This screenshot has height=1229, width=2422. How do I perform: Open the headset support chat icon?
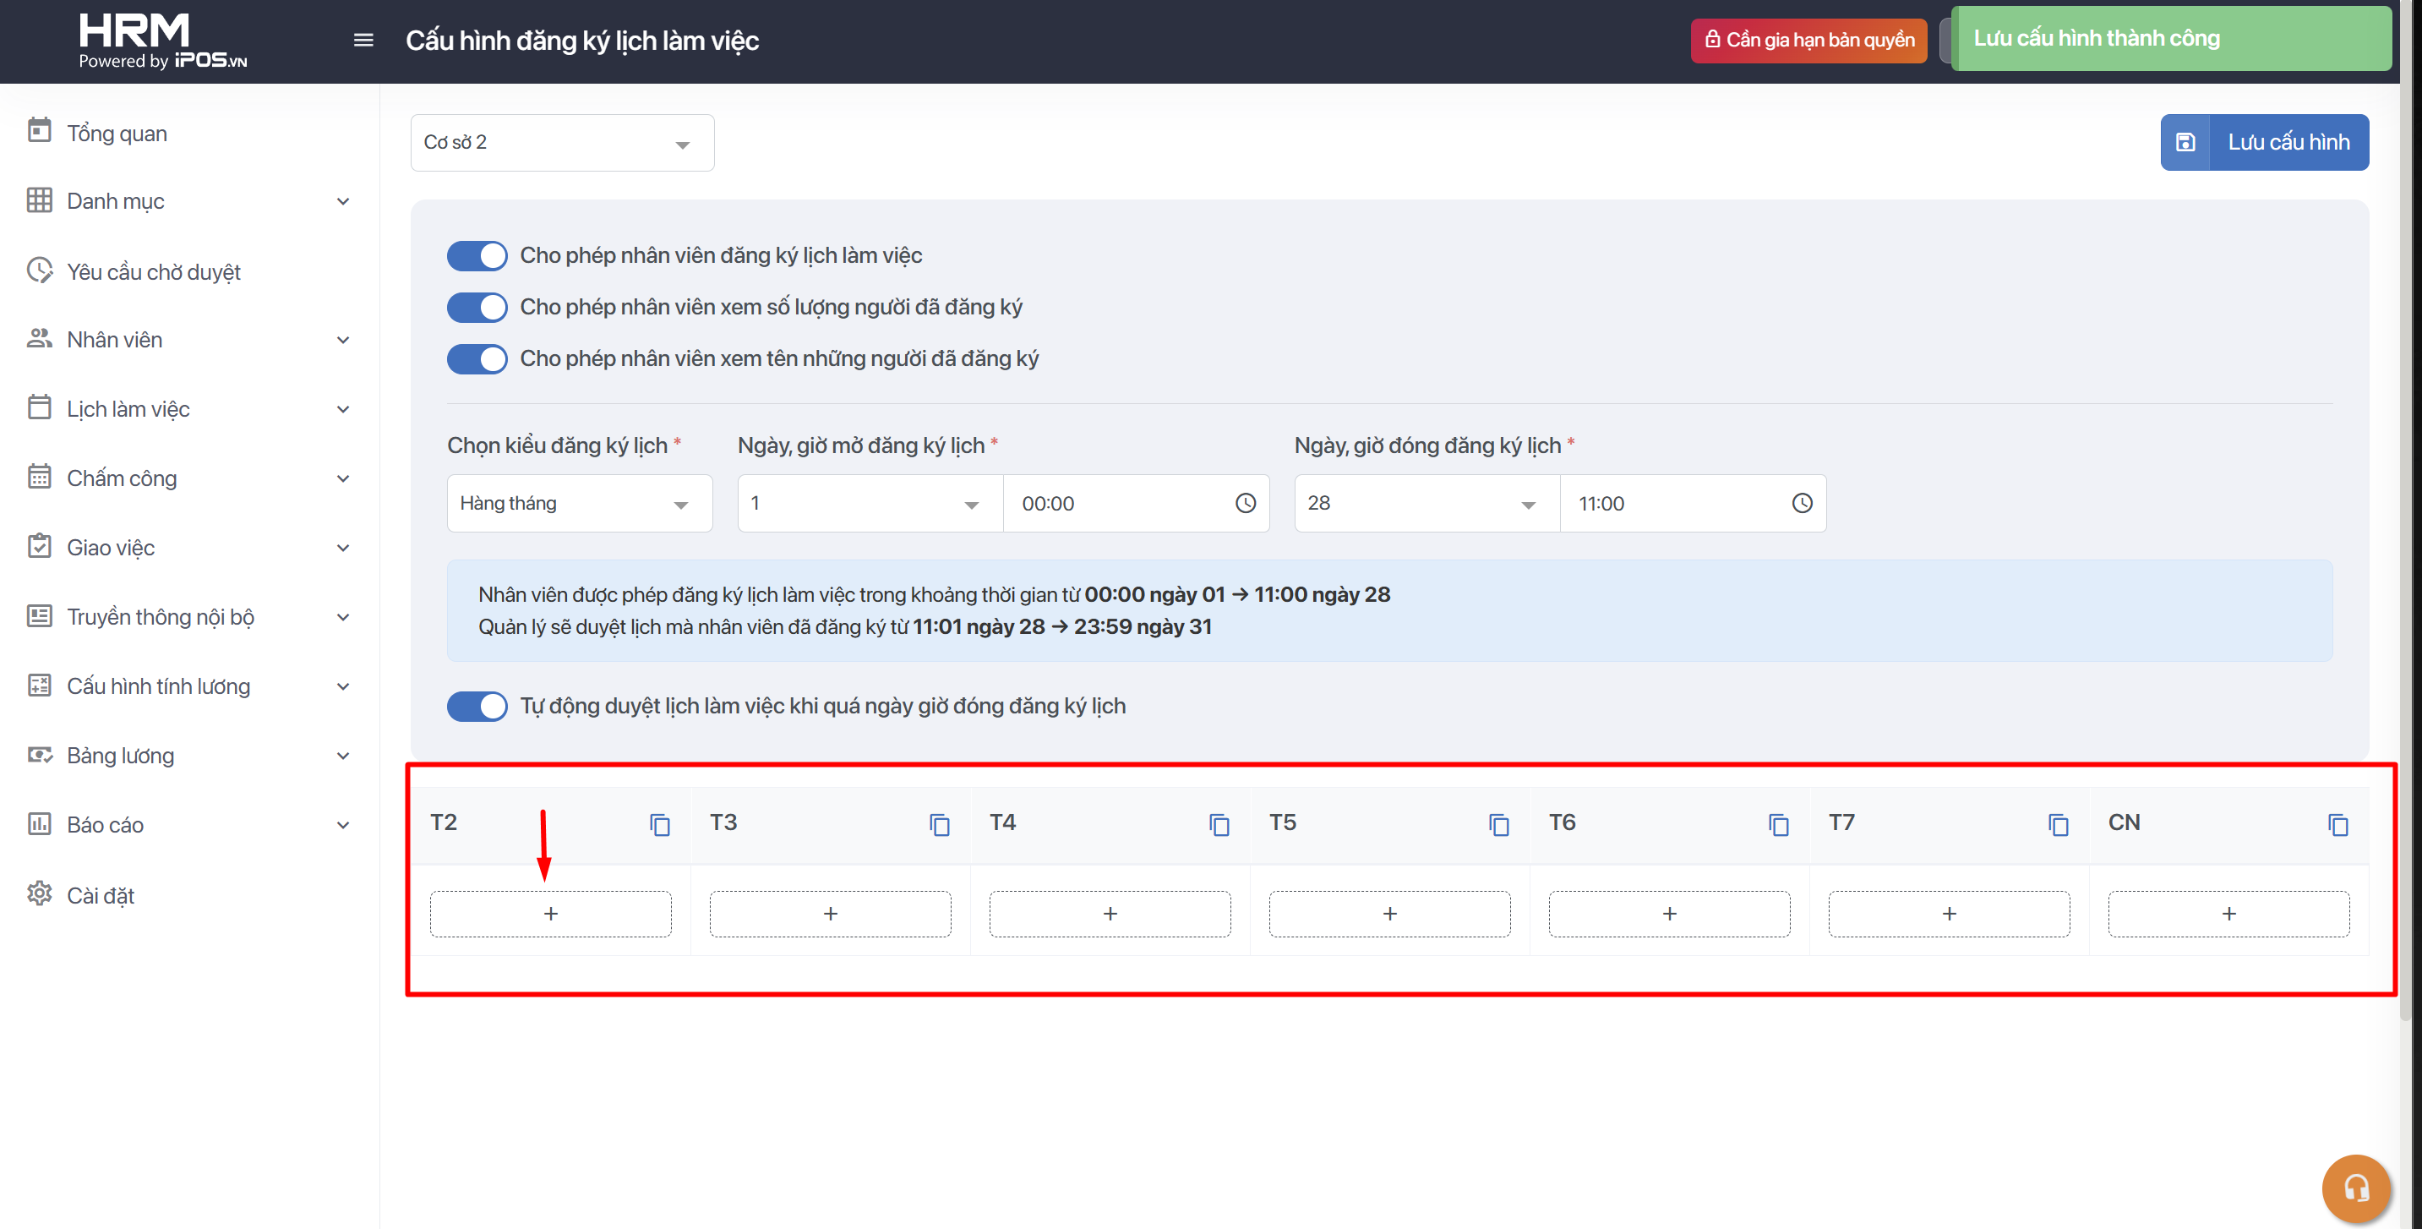coord(2355,1188)
